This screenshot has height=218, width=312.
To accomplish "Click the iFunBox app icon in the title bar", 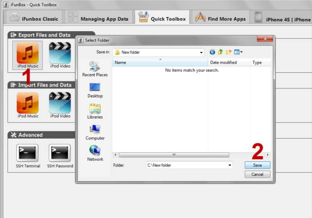I will click(x=6, y=5).
